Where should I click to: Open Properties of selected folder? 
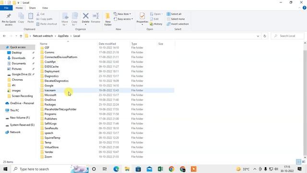142,19
